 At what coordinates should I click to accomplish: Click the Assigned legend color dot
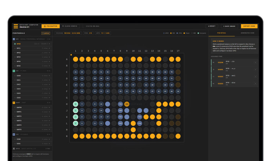[x=198, y=33]
